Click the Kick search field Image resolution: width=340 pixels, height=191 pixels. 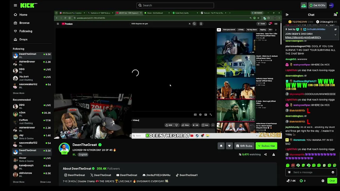click(175, 5)
